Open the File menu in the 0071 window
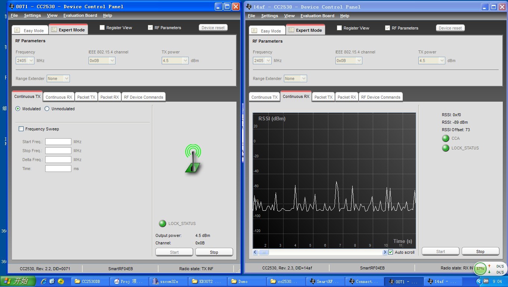The image size is (508, 287). [14, 15]
